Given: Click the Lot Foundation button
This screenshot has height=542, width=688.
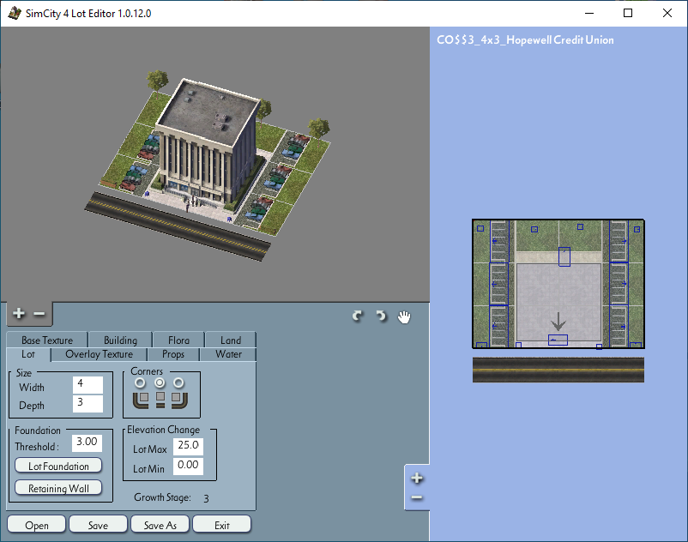Looking at the screenshot, I should pos(58,467).
